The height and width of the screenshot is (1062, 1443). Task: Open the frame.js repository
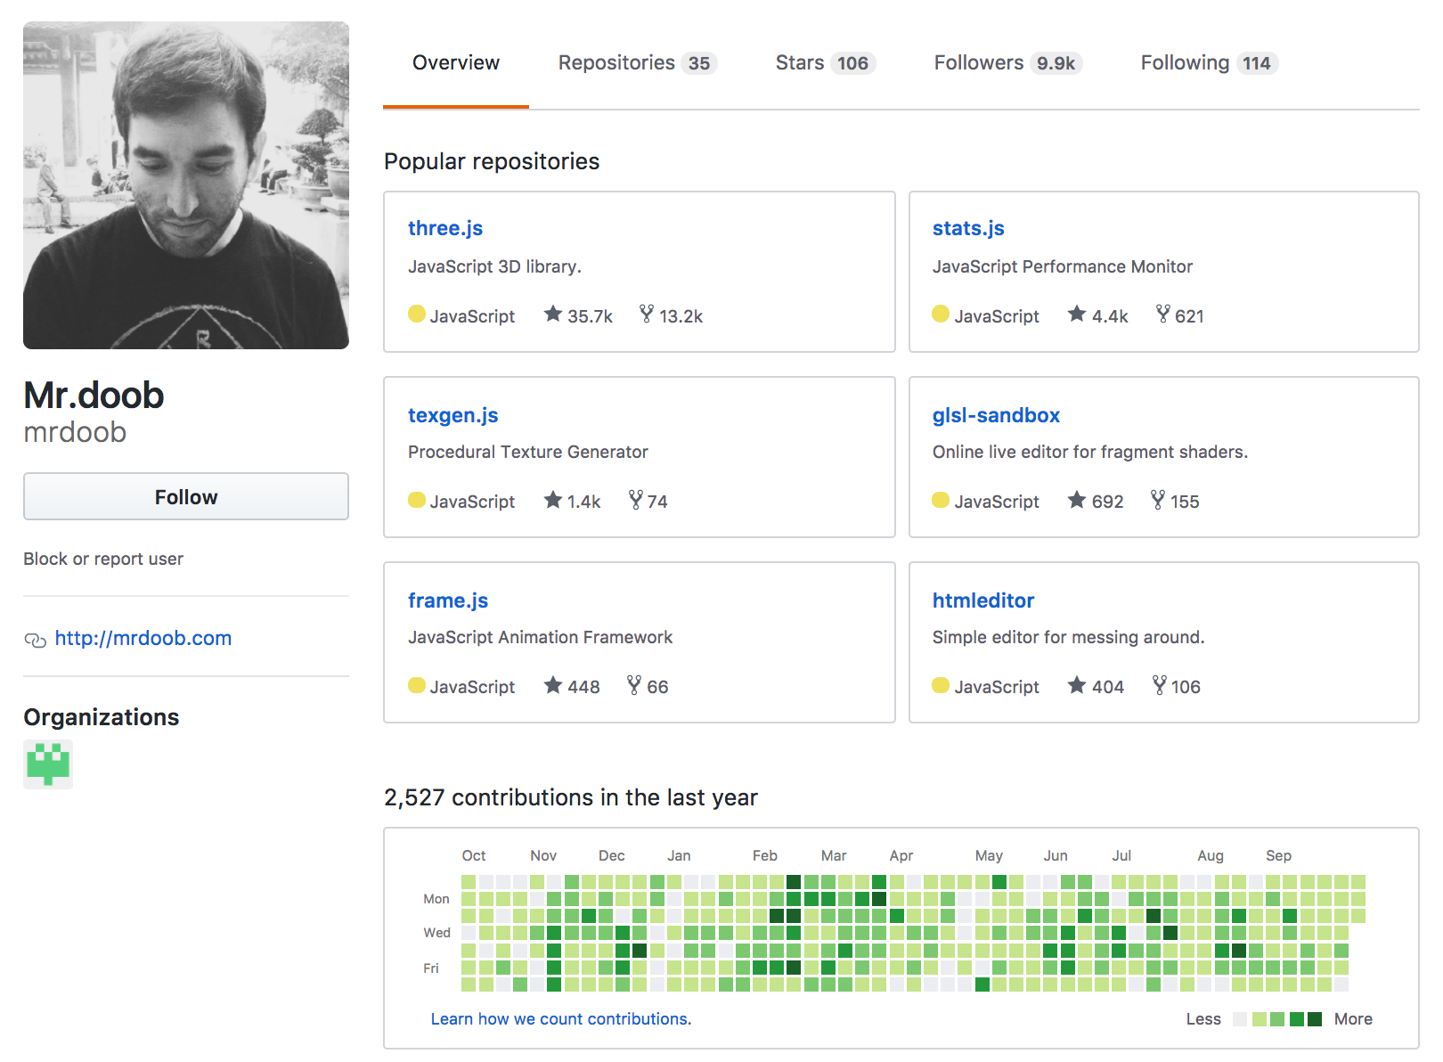pyautogui.click(x=448, y=600)
